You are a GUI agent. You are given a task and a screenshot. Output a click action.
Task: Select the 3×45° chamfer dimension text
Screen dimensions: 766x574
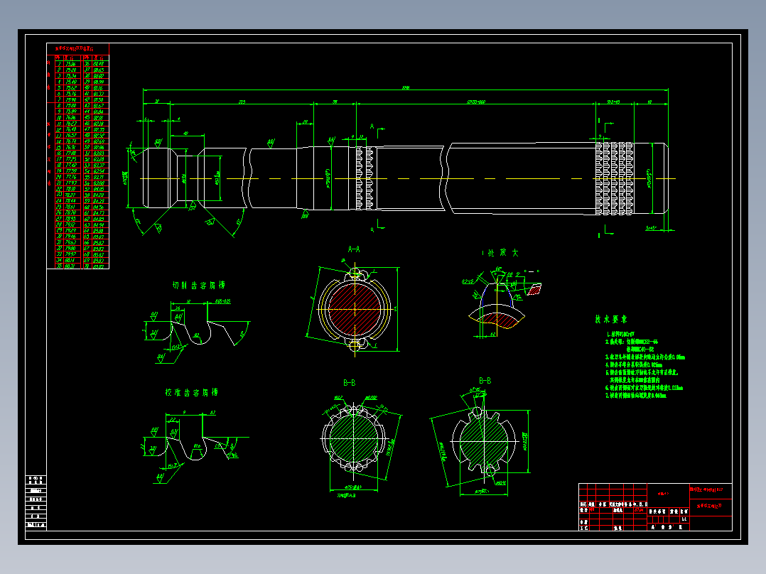pyautogui.click(x=652, y=228)
